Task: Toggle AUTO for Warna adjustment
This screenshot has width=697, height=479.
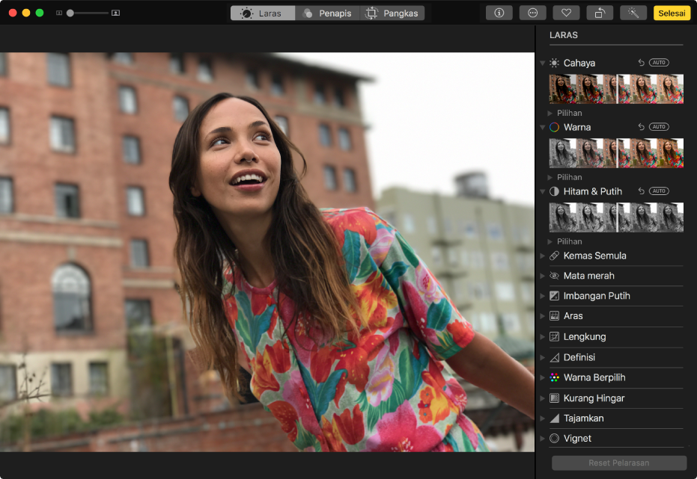Action: tap(659, 127)
